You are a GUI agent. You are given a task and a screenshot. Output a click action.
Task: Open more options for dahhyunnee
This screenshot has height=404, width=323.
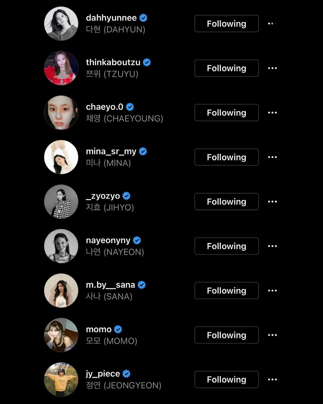pyautogui.click(x=272, y=24)
